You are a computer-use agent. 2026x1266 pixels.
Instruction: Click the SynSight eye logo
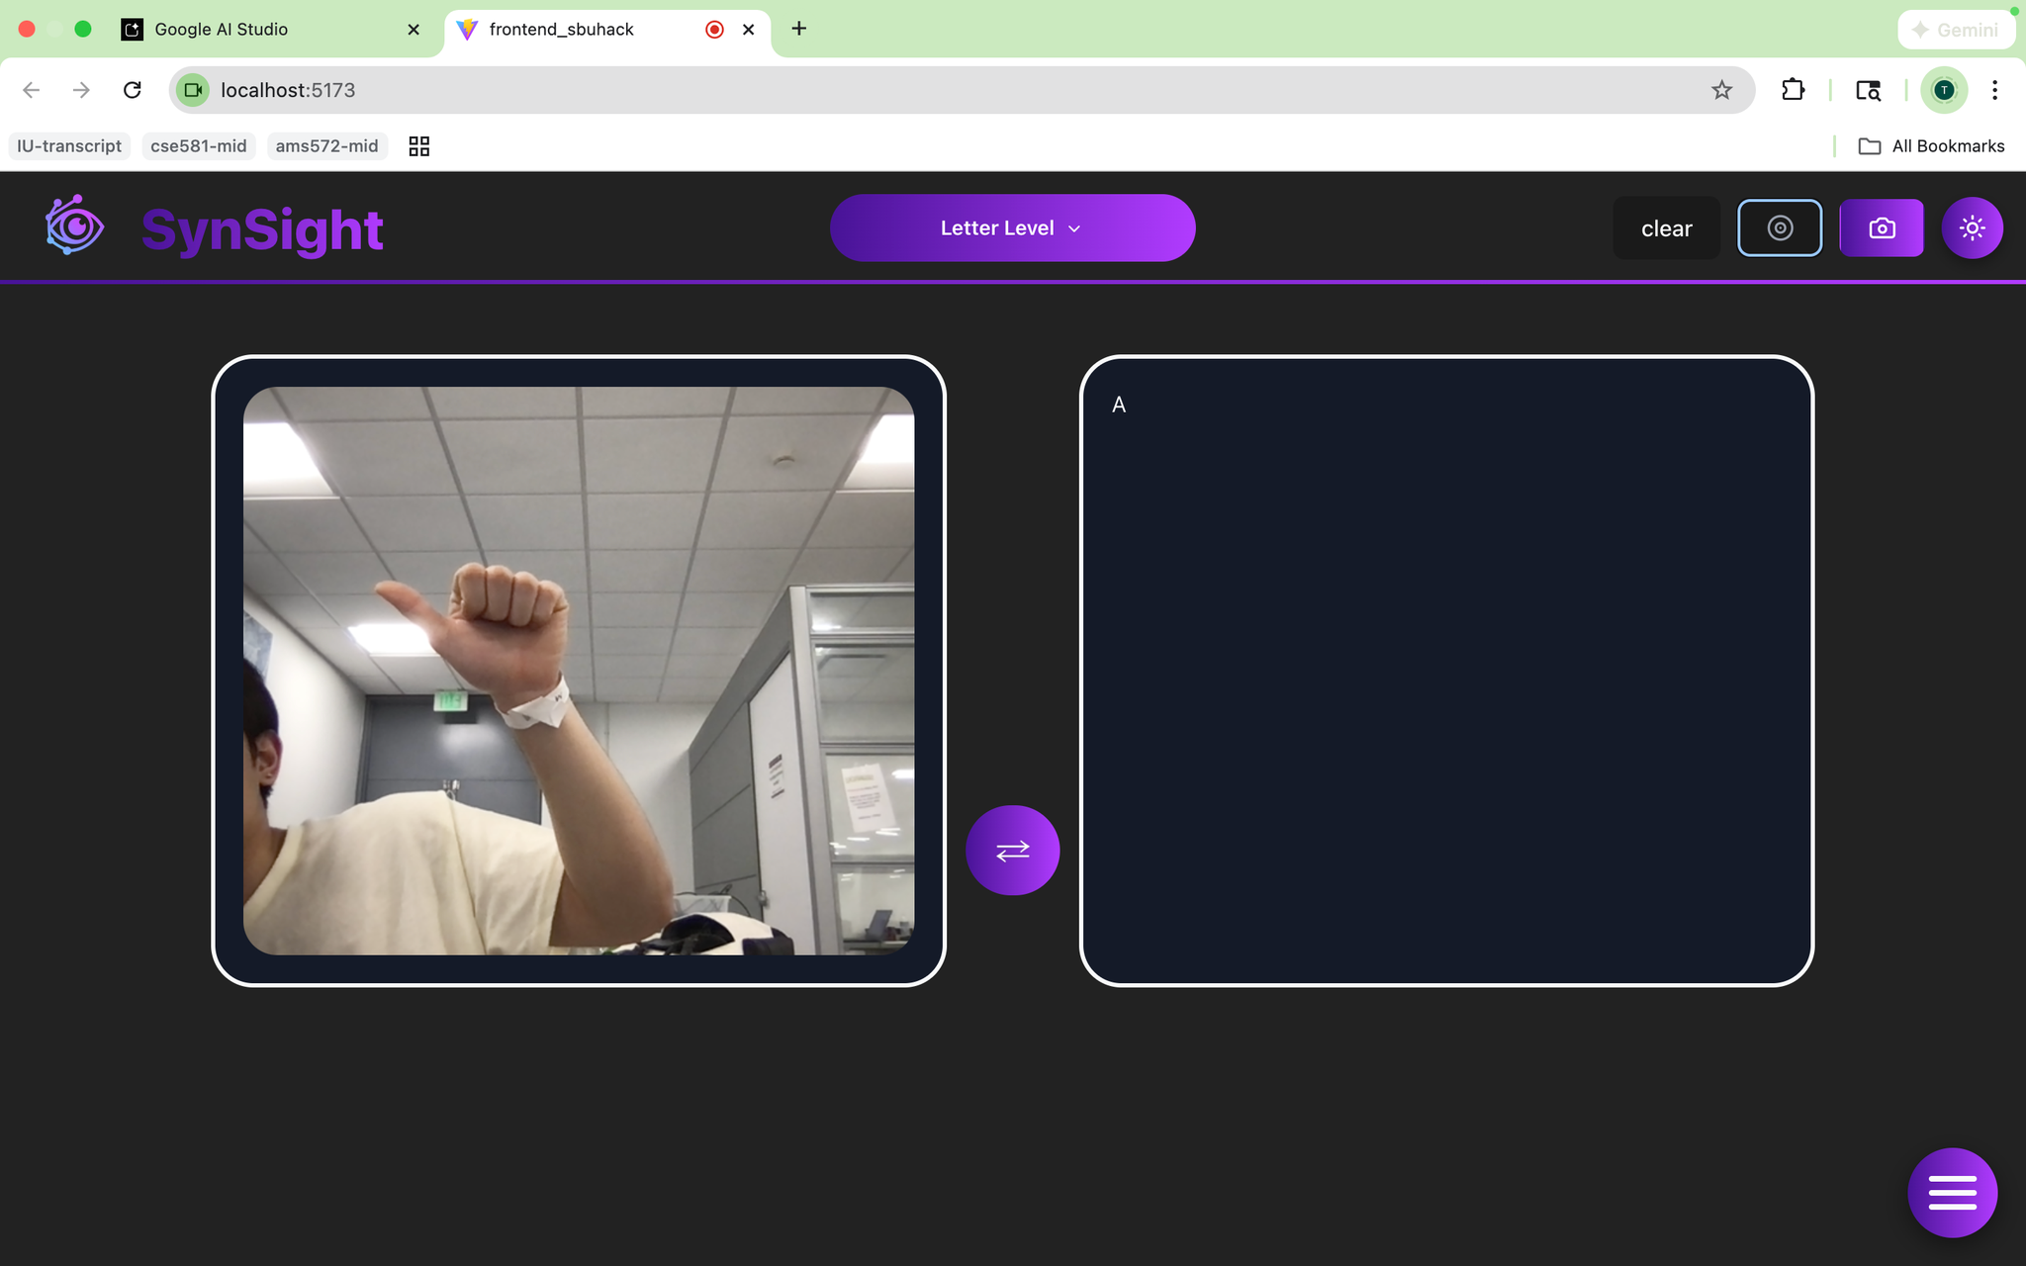tap(74, 226)
